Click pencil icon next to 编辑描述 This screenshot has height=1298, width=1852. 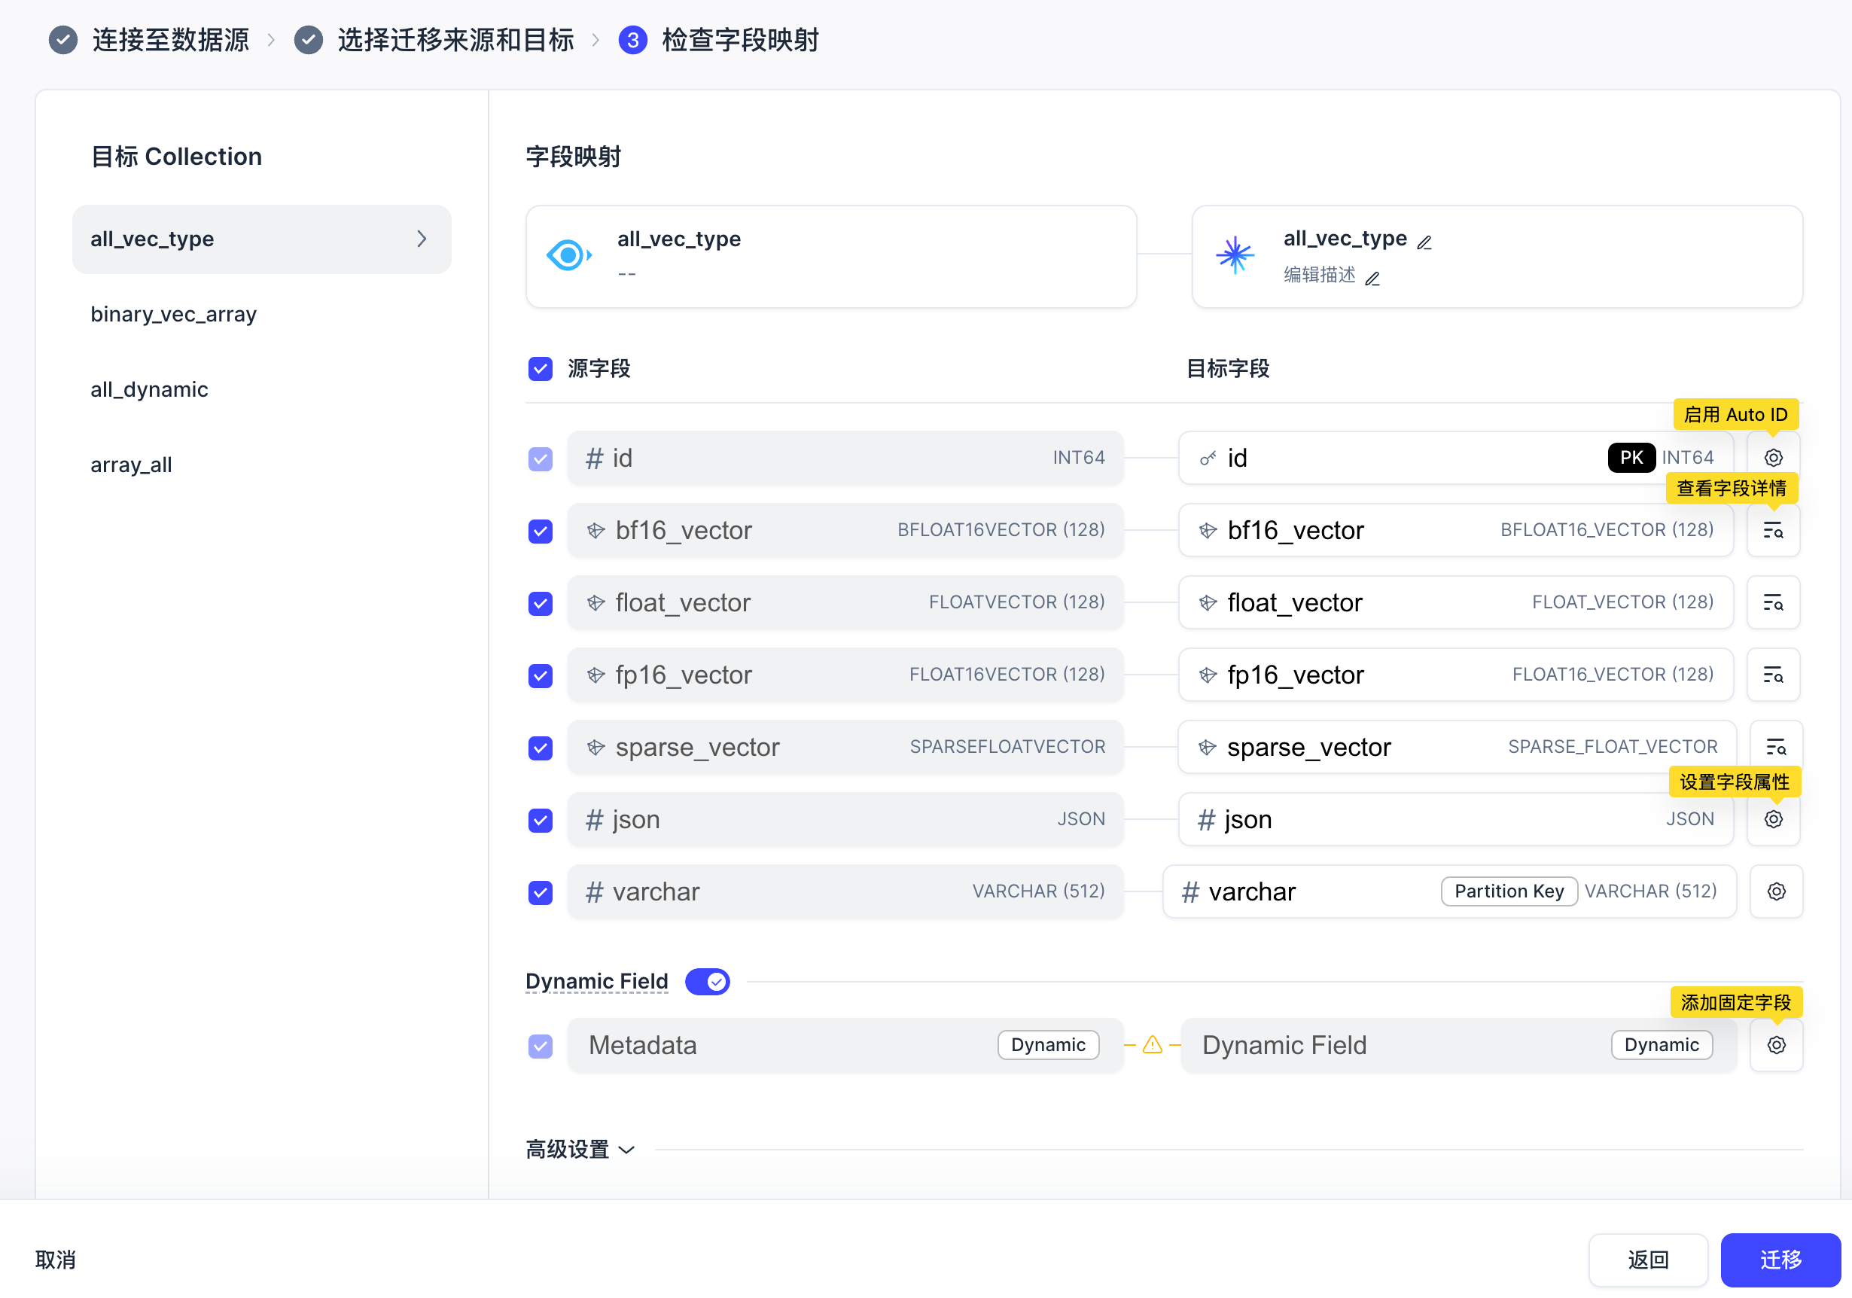click(x=1372, y=279)
